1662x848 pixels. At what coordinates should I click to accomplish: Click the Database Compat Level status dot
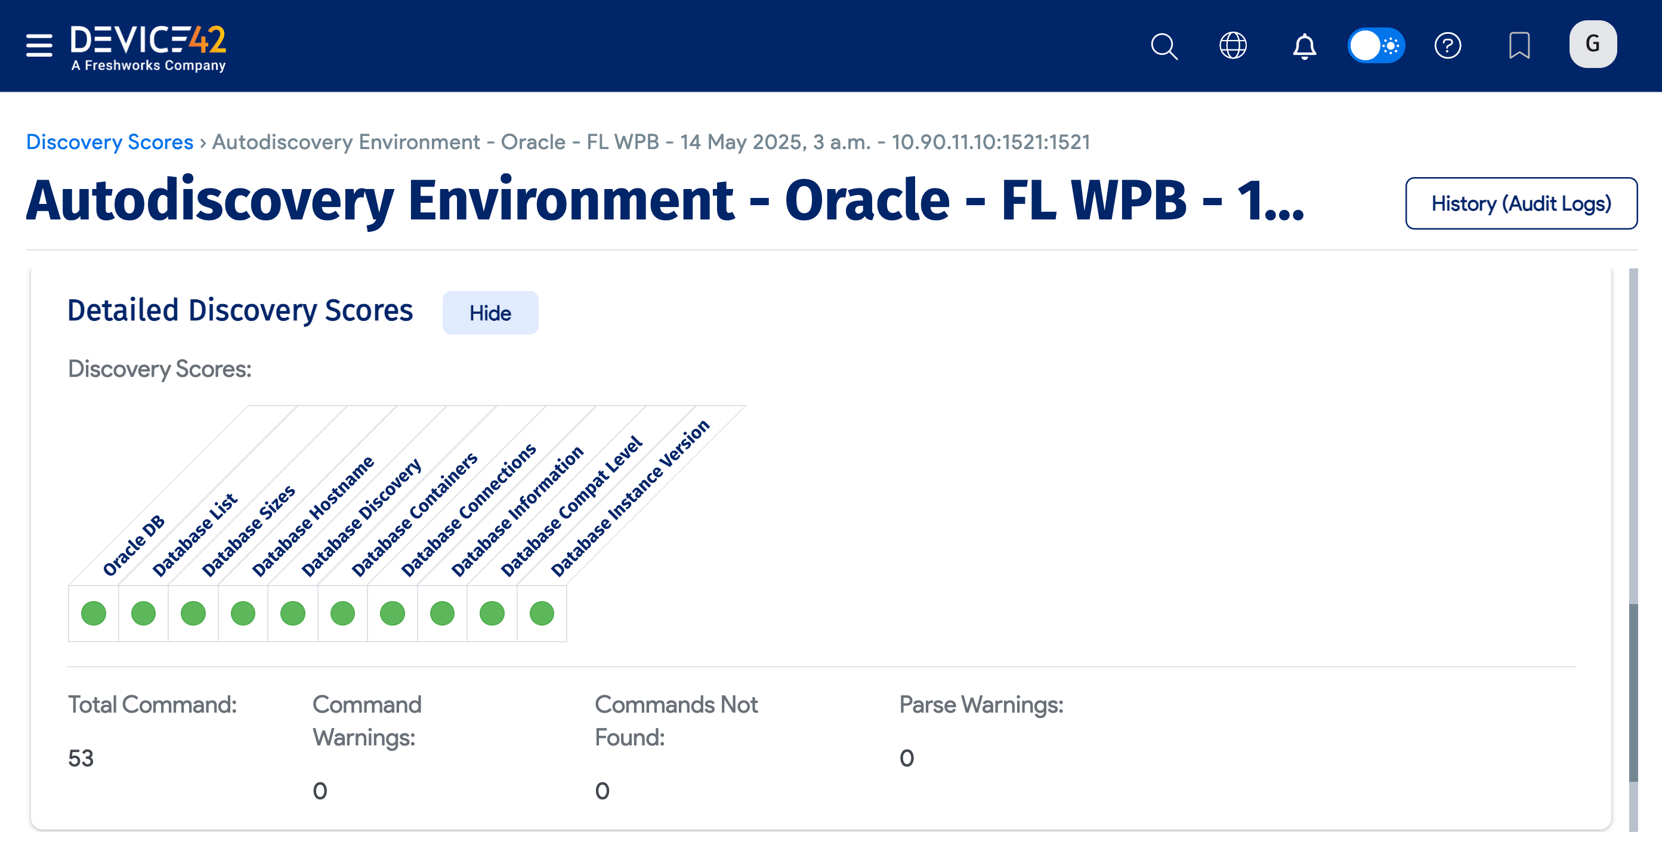pyautogui.click(x=492, y=613)
